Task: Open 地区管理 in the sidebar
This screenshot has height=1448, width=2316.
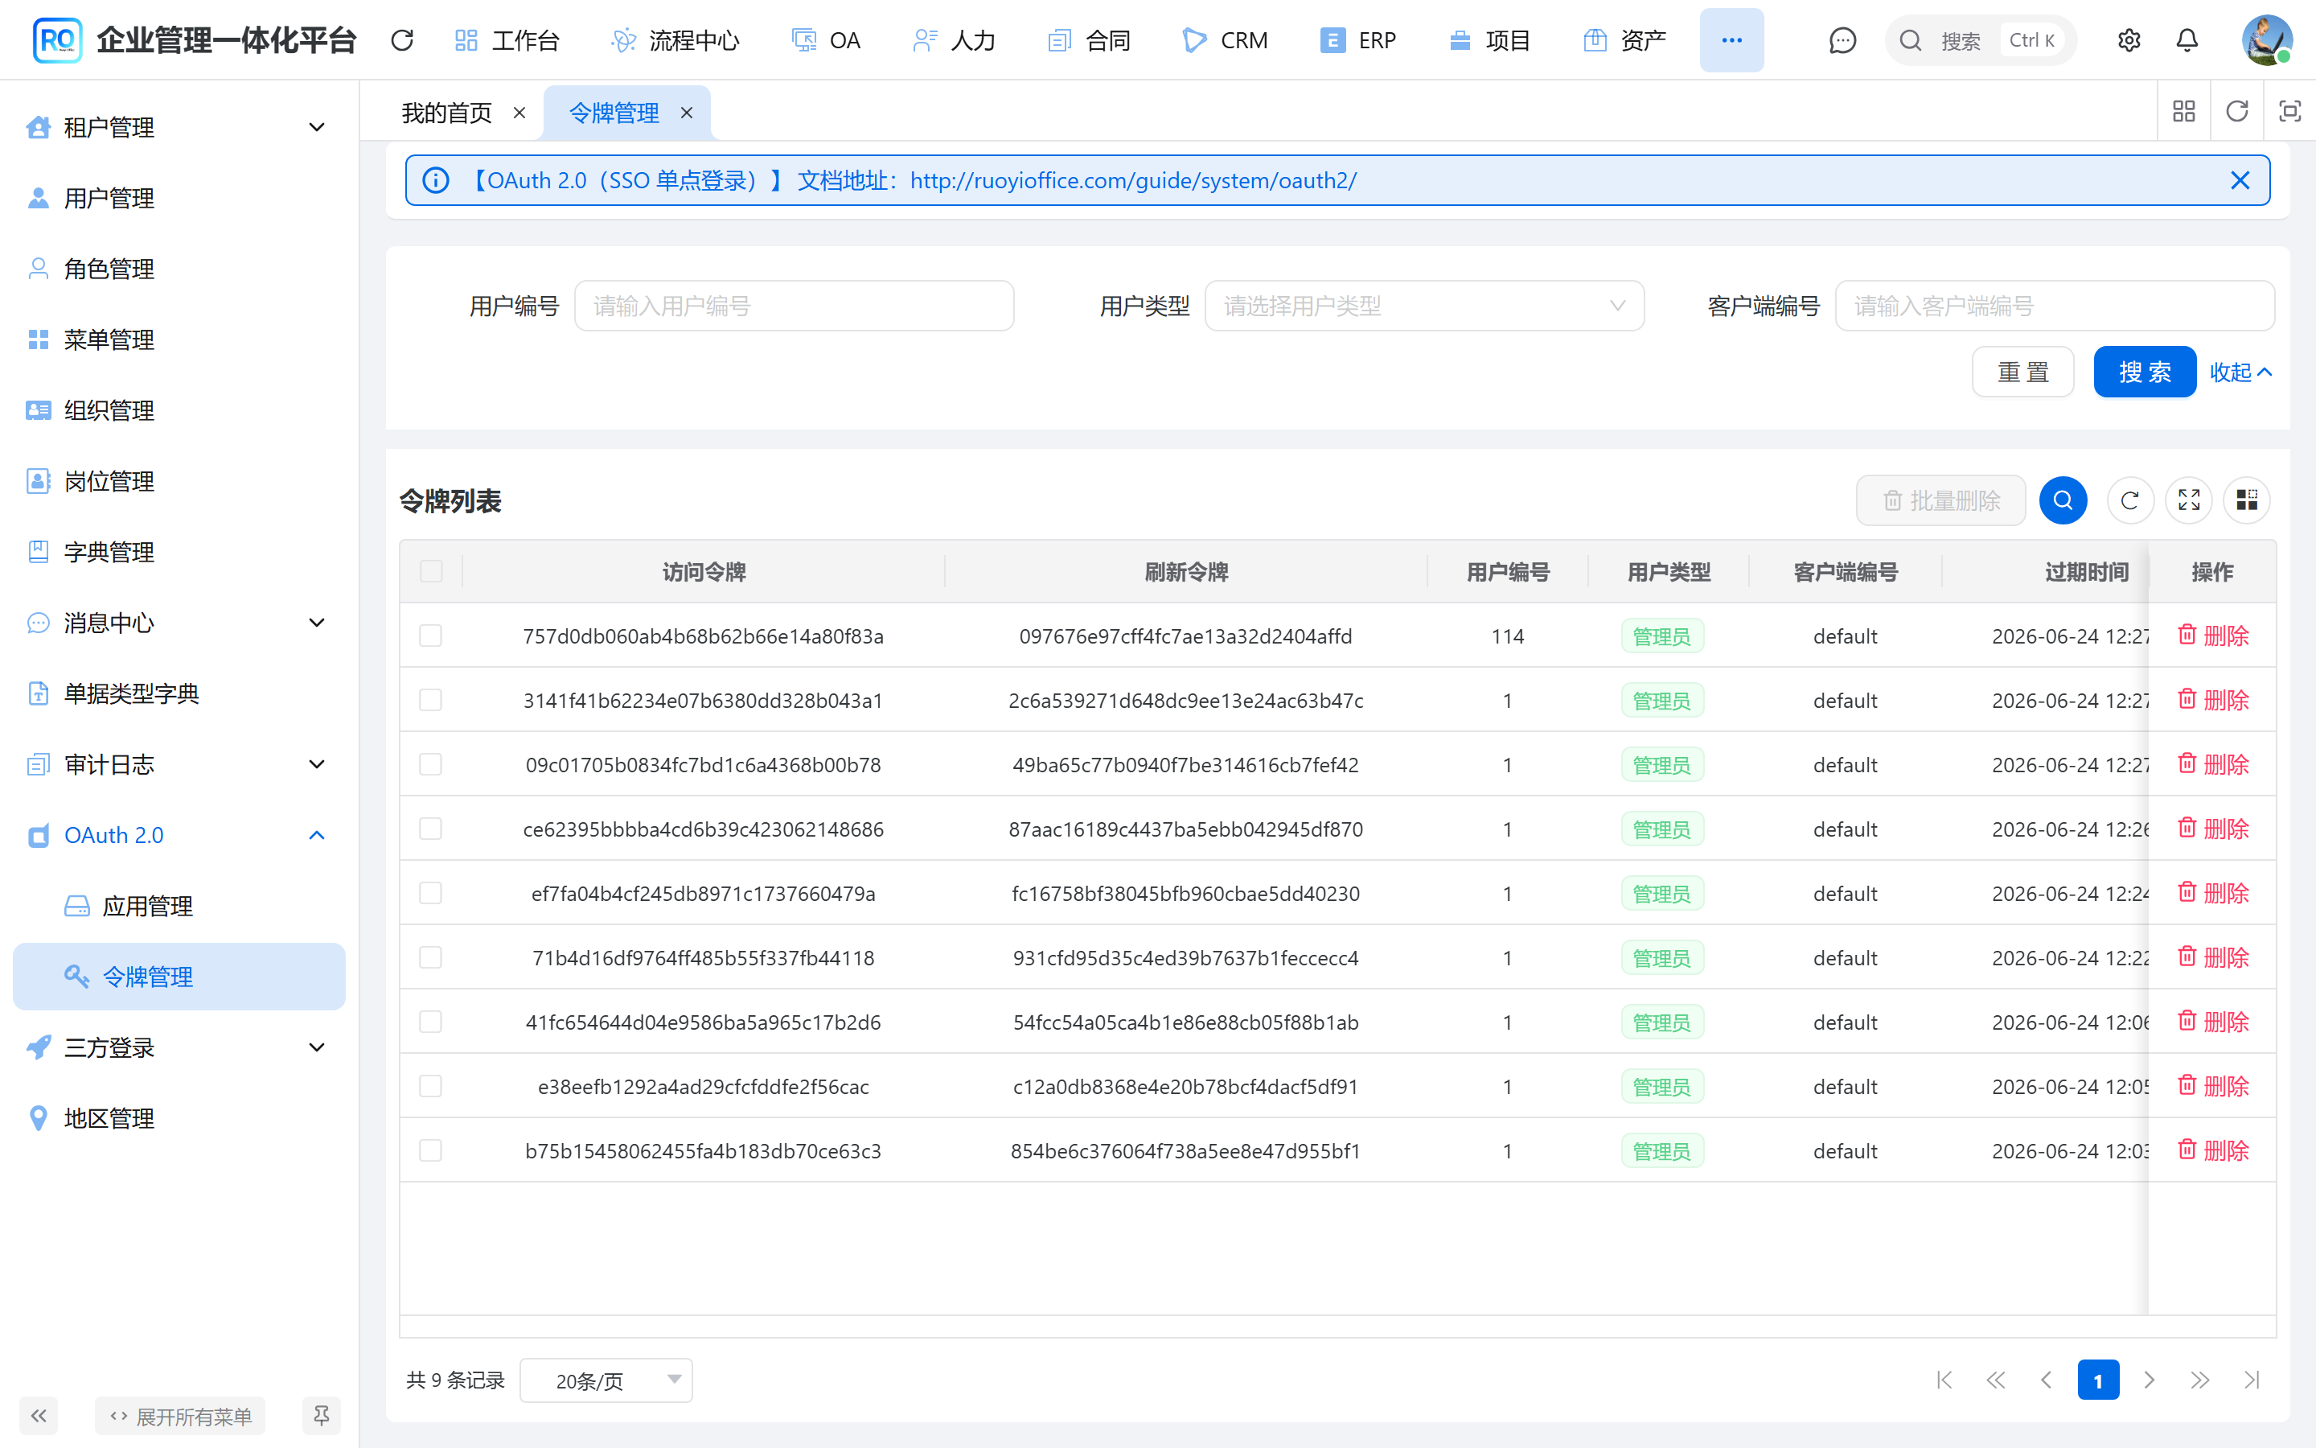Action: pyautogui.click(x=179, y=1117)
